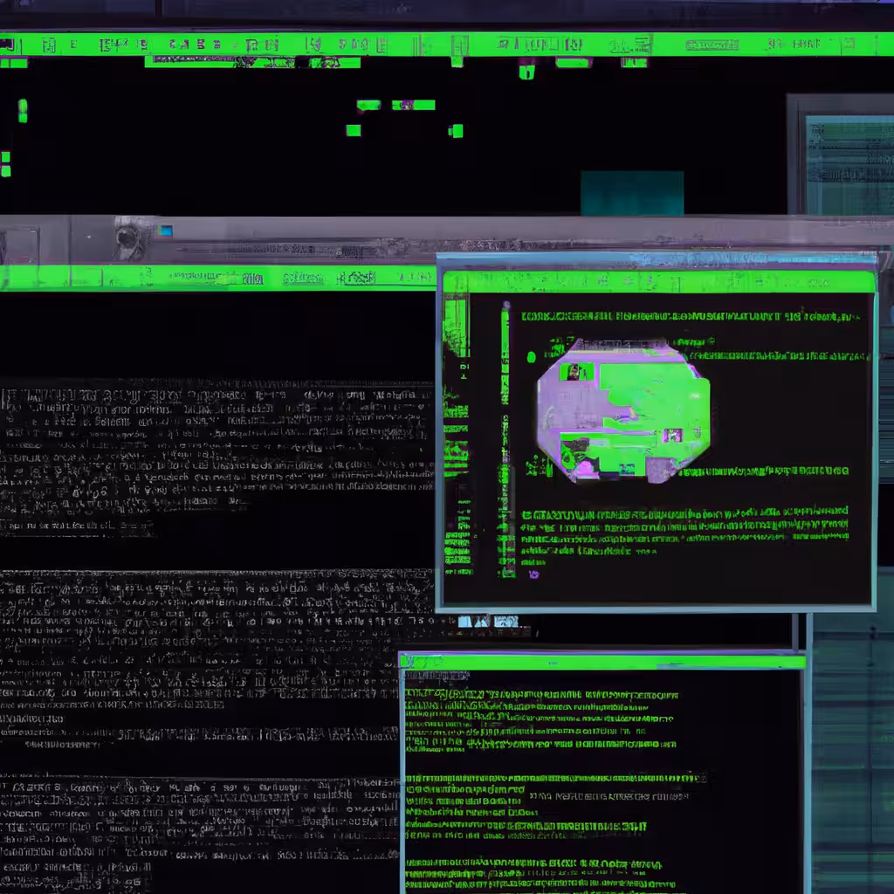The height and width of the screenshot is (894, 894).
Task: Toggle the small green square right of center in the black area
Action: pos(456,131)
